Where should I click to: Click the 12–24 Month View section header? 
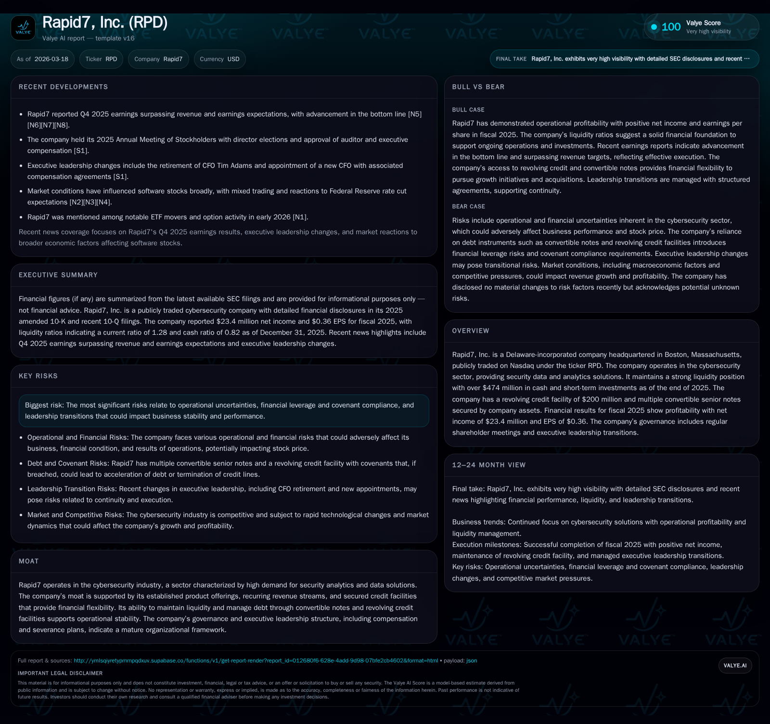pos(489,465)
